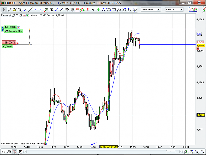Select the vertical line drawing tool
Viewport: 206px width, 155px height.
[41, 10]
